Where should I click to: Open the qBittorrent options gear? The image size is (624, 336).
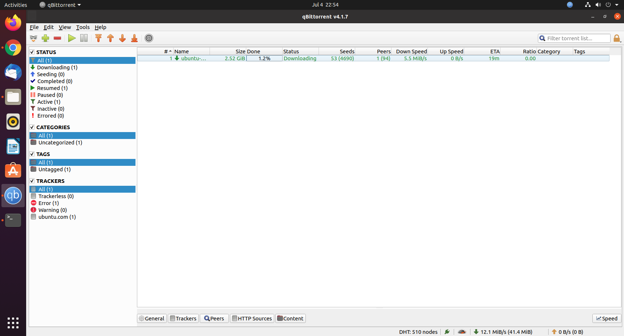(x=149, y=38)
